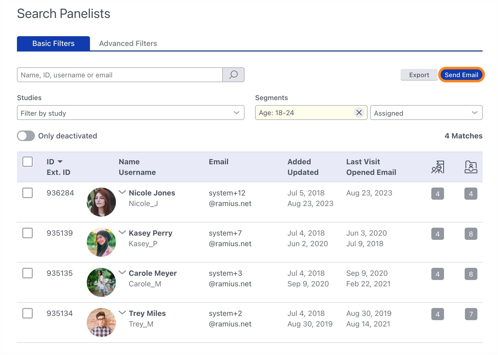Open the Filter by study dropdown
Image resolution: width=498 pixels, height=355 pixels.
pos(130,113)
